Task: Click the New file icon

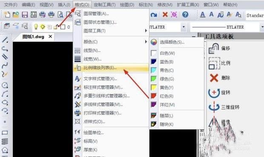Action: tap(7, 15)
